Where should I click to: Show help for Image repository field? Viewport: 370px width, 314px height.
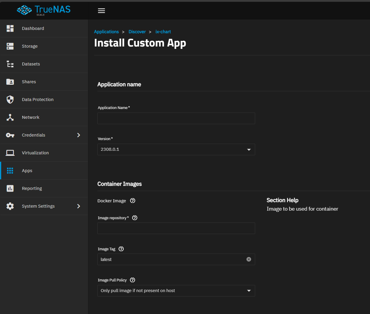pos(135,218)
